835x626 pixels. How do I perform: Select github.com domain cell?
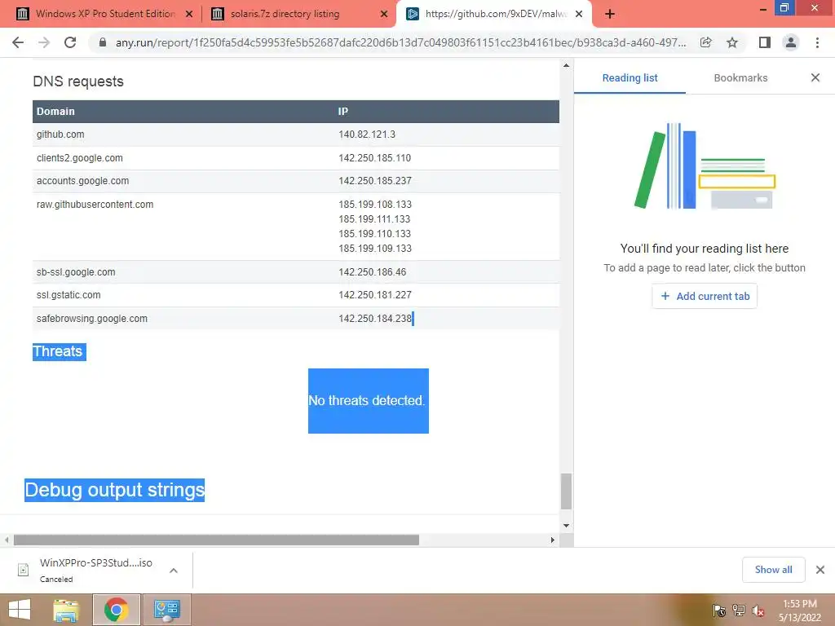60,134
